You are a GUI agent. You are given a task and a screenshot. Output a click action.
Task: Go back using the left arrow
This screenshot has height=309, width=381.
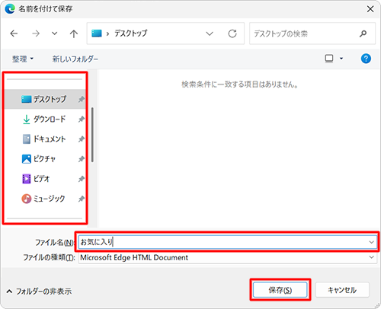[14, 33]
